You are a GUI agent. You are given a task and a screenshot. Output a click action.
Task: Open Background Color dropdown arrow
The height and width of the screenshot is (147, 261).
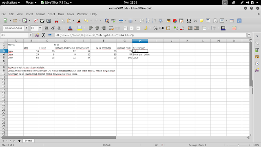coord(84,28)
